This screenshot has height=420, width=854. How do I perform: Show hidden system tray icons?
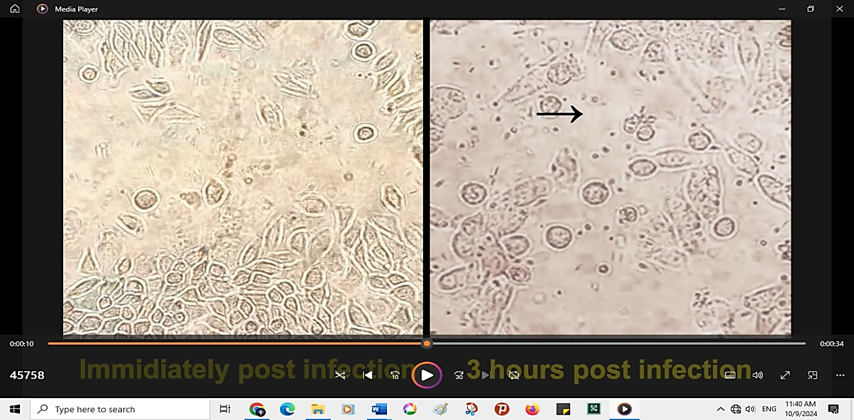point(720,409)
